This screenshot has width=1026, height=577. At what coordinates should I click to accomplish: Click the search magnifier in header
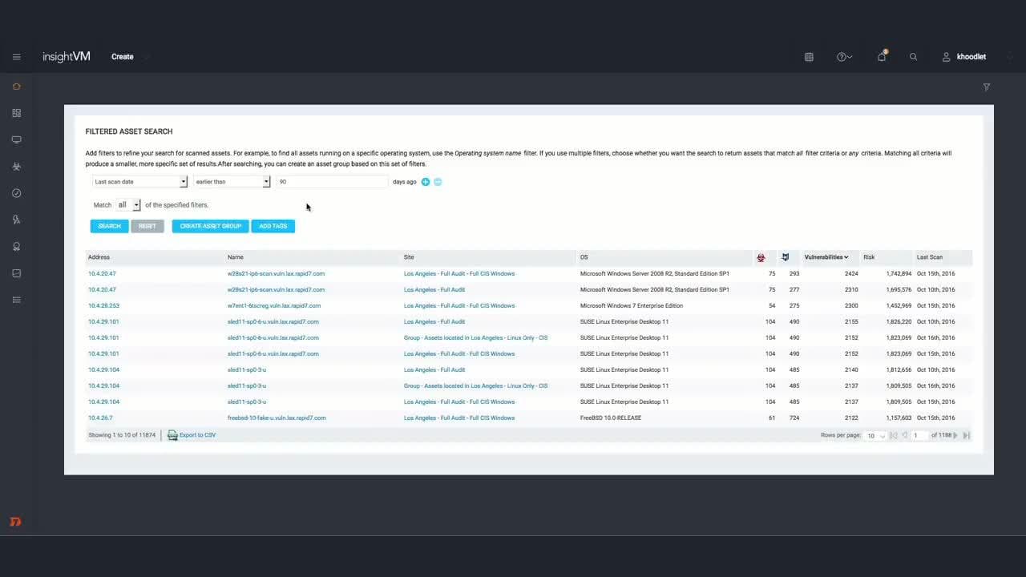tap(913, 57)
